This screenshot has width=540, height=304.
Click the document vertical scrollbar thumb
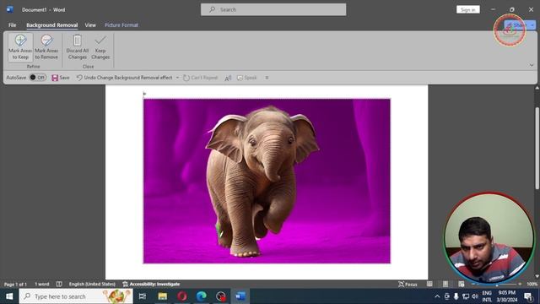pos(537,149)
